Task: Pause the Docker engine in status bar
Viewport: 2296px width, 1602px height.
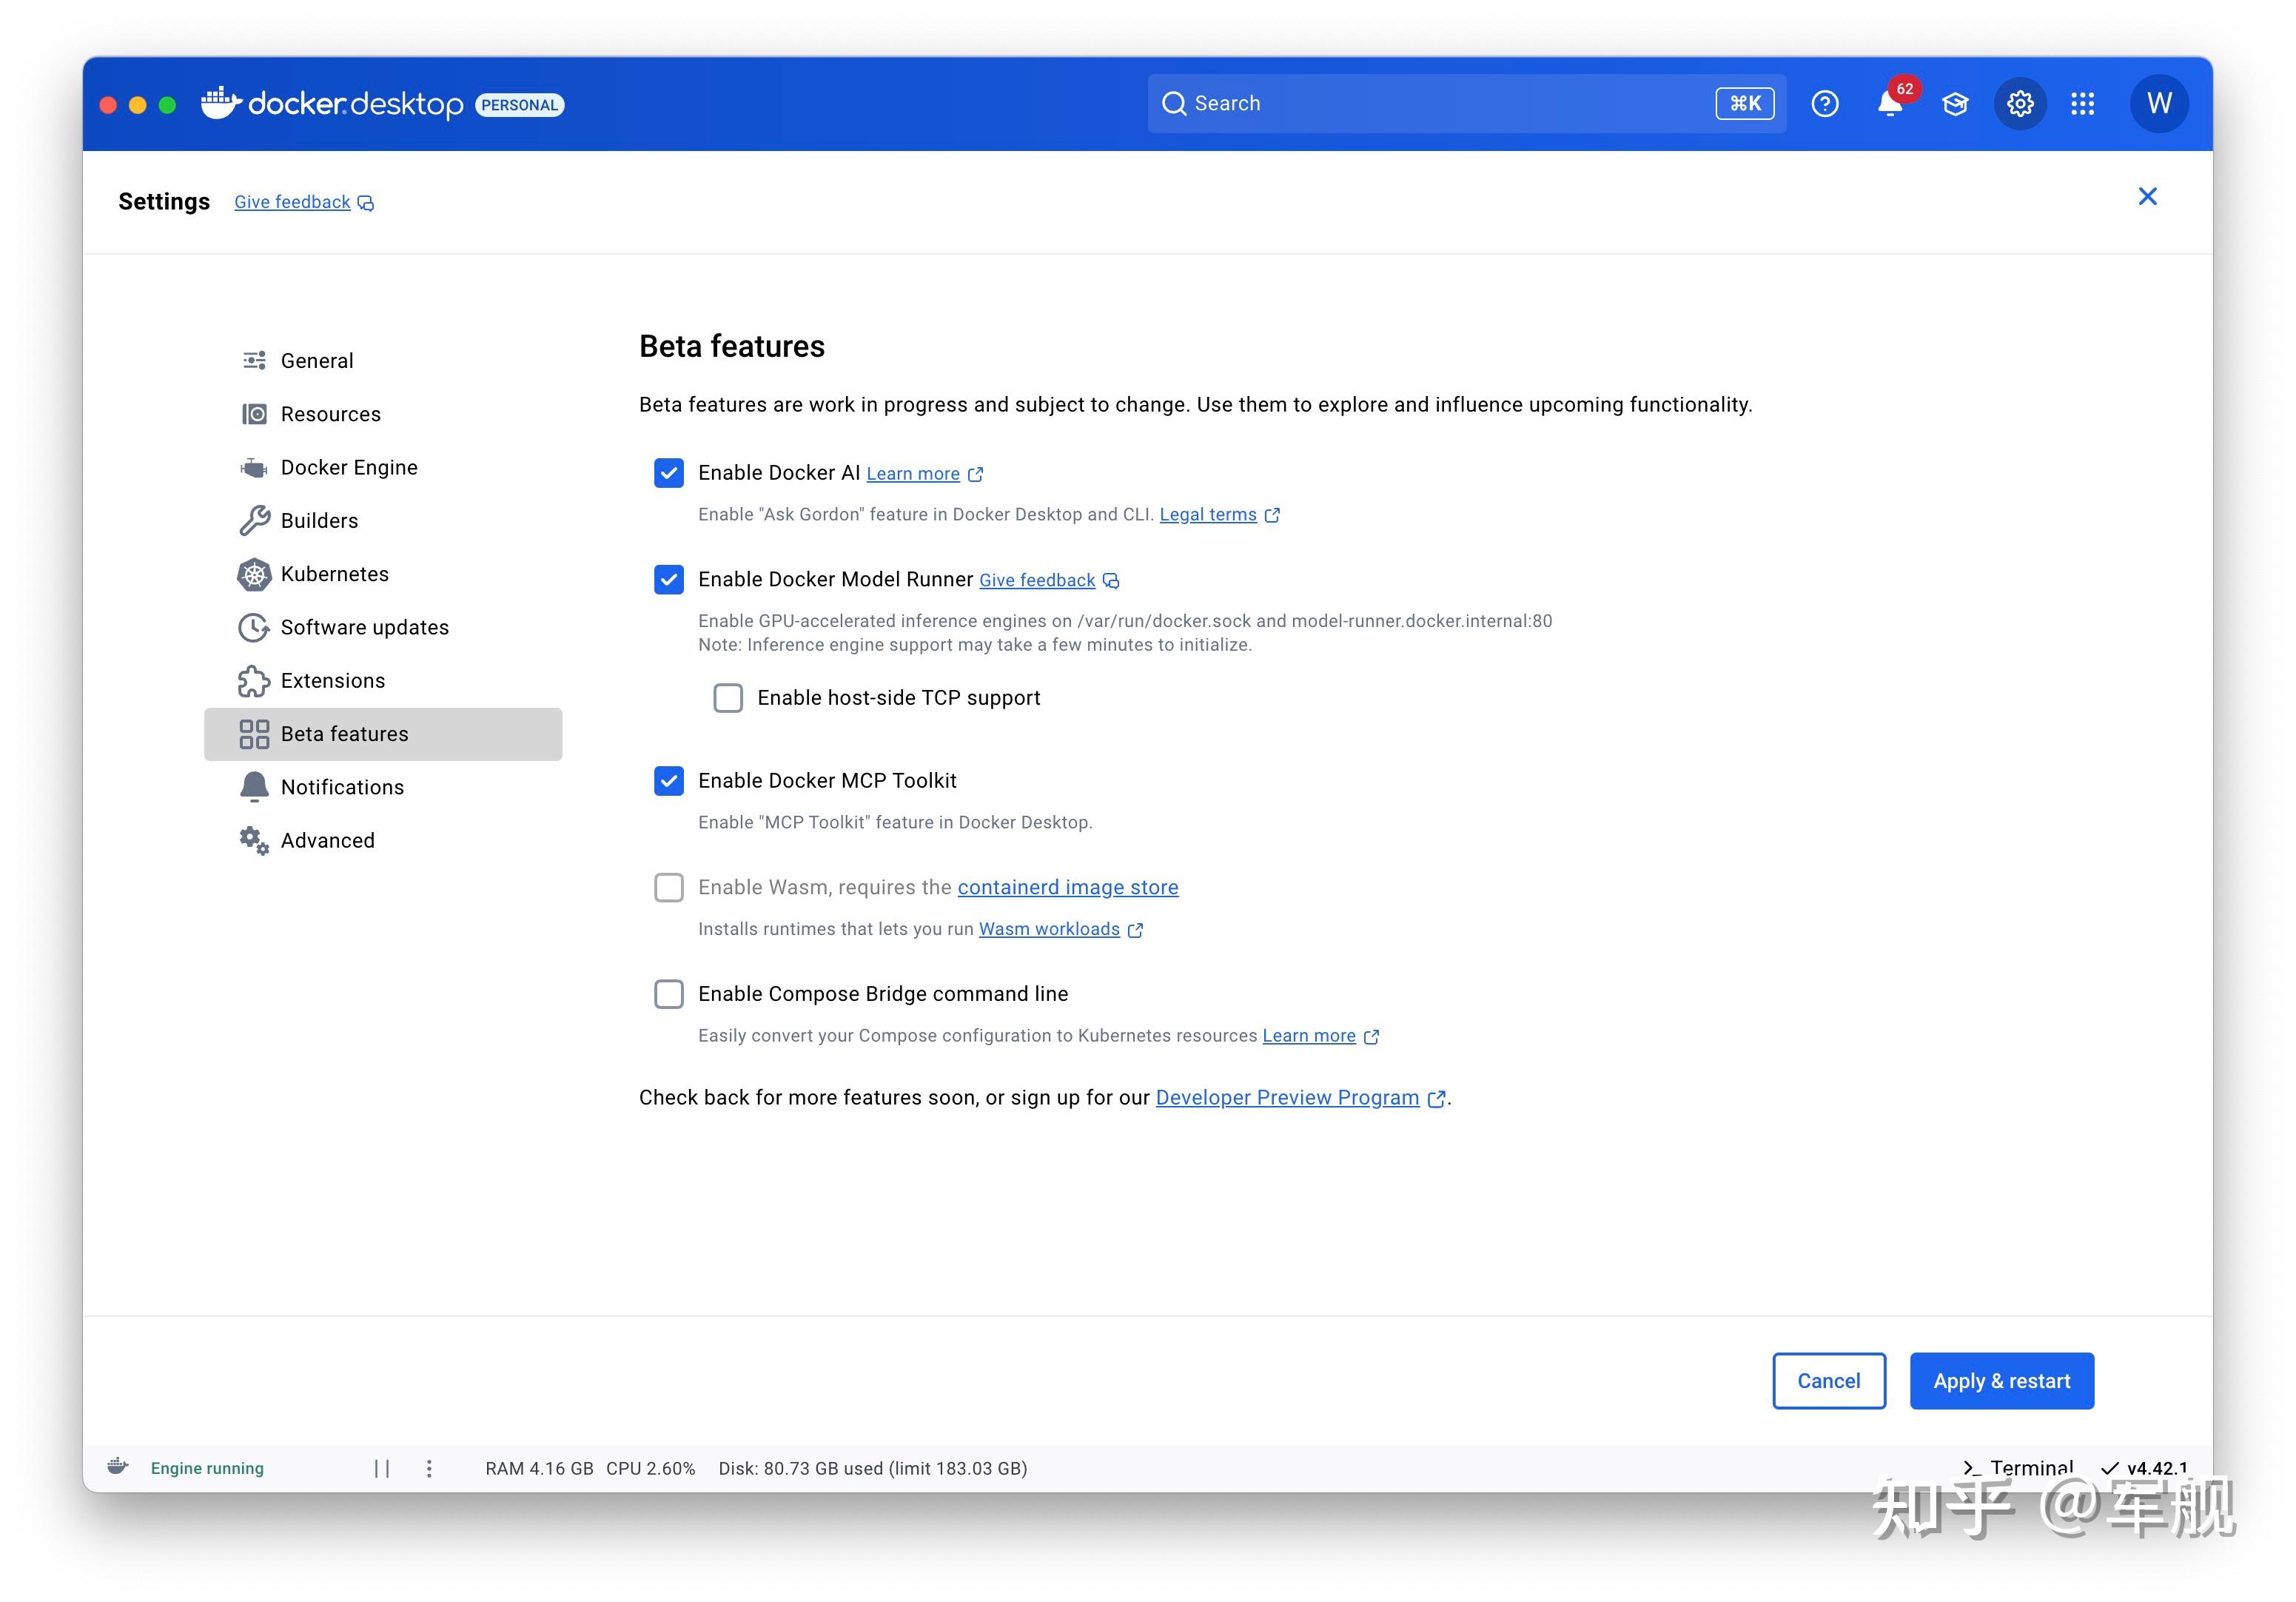Action: tap(381, 1468)
